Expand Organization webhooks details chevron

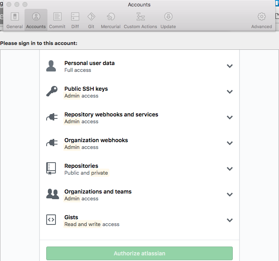point(230,143)
